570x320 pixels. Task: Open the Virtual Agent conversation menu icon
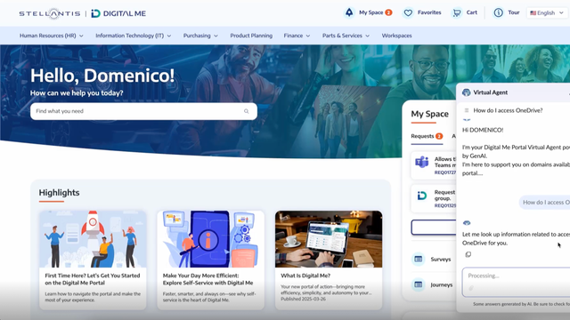[467, 110]
